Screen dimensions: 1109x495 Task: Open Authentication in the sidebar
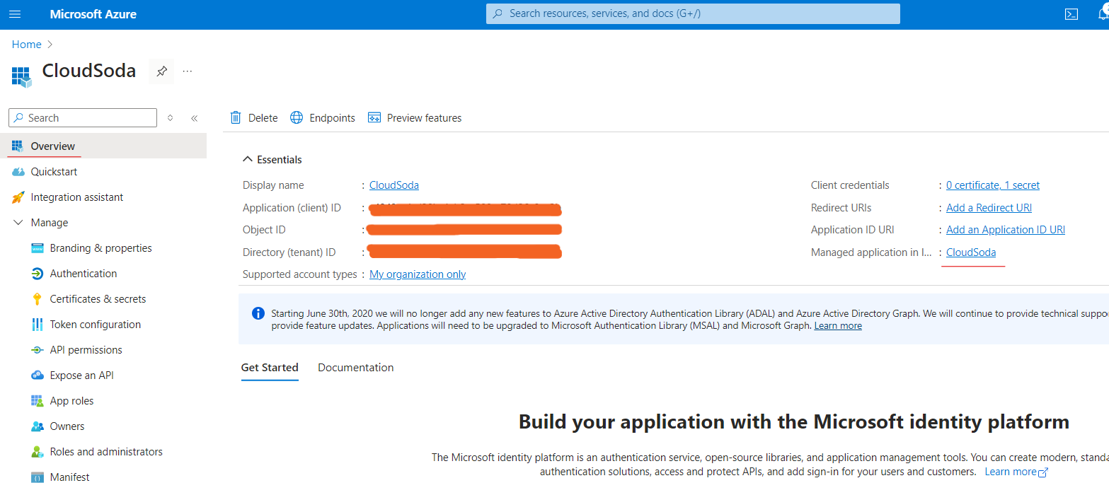tap(84, 274)
